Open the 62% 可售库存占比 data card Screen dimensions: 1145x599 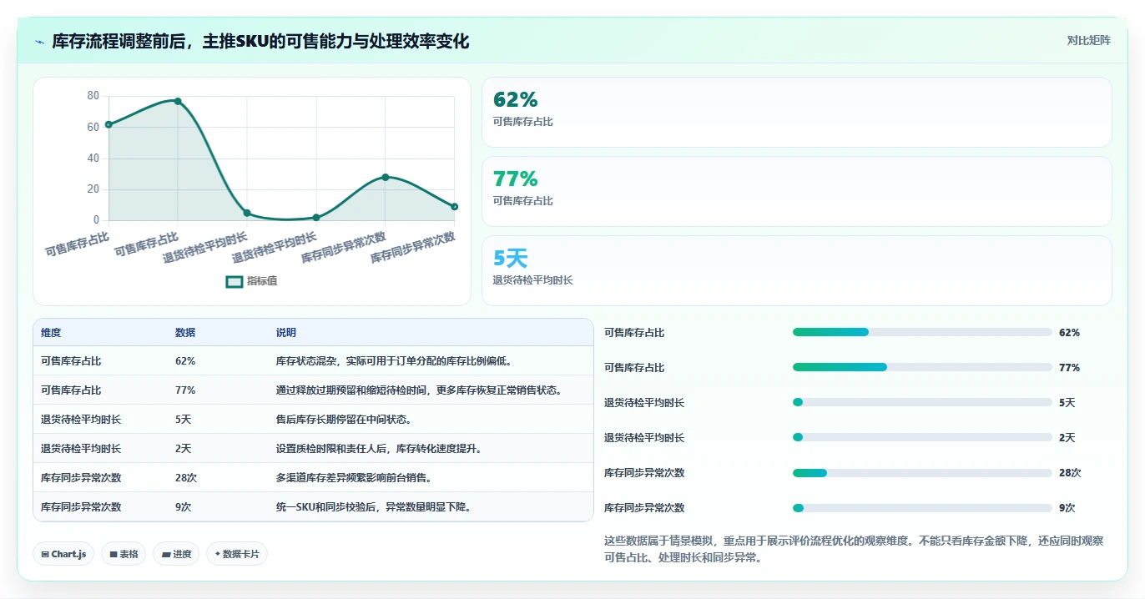tap(797, 113)
